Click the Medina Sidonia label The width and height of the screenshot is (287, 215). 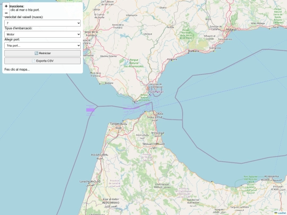click(108, 56)
